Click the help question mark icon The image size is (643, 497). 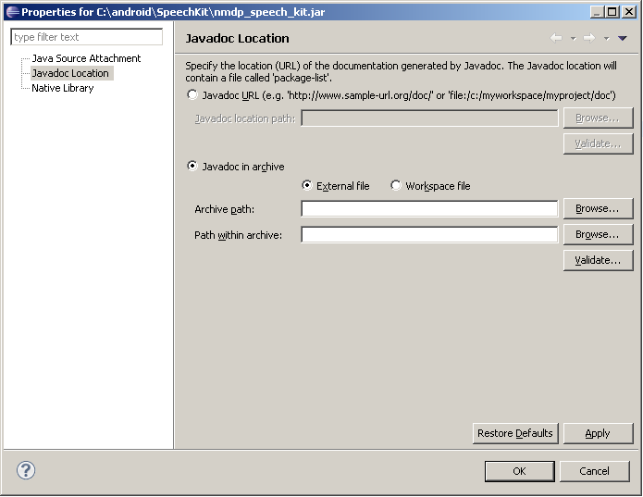point(26,470)
